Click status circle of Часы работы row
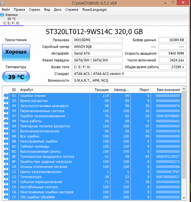This screenshot has height=202, width=191. pos(6,121)
